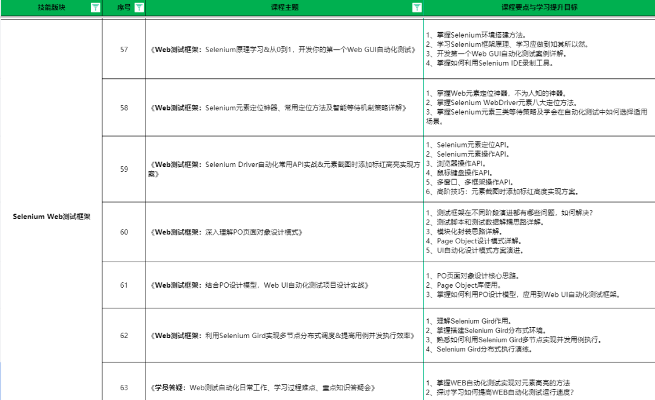Open the 序号 column filter dropdown
Image resolution: width=655 pixels, height=400 pixels.
pyautogui.click(x=139, y=7)
